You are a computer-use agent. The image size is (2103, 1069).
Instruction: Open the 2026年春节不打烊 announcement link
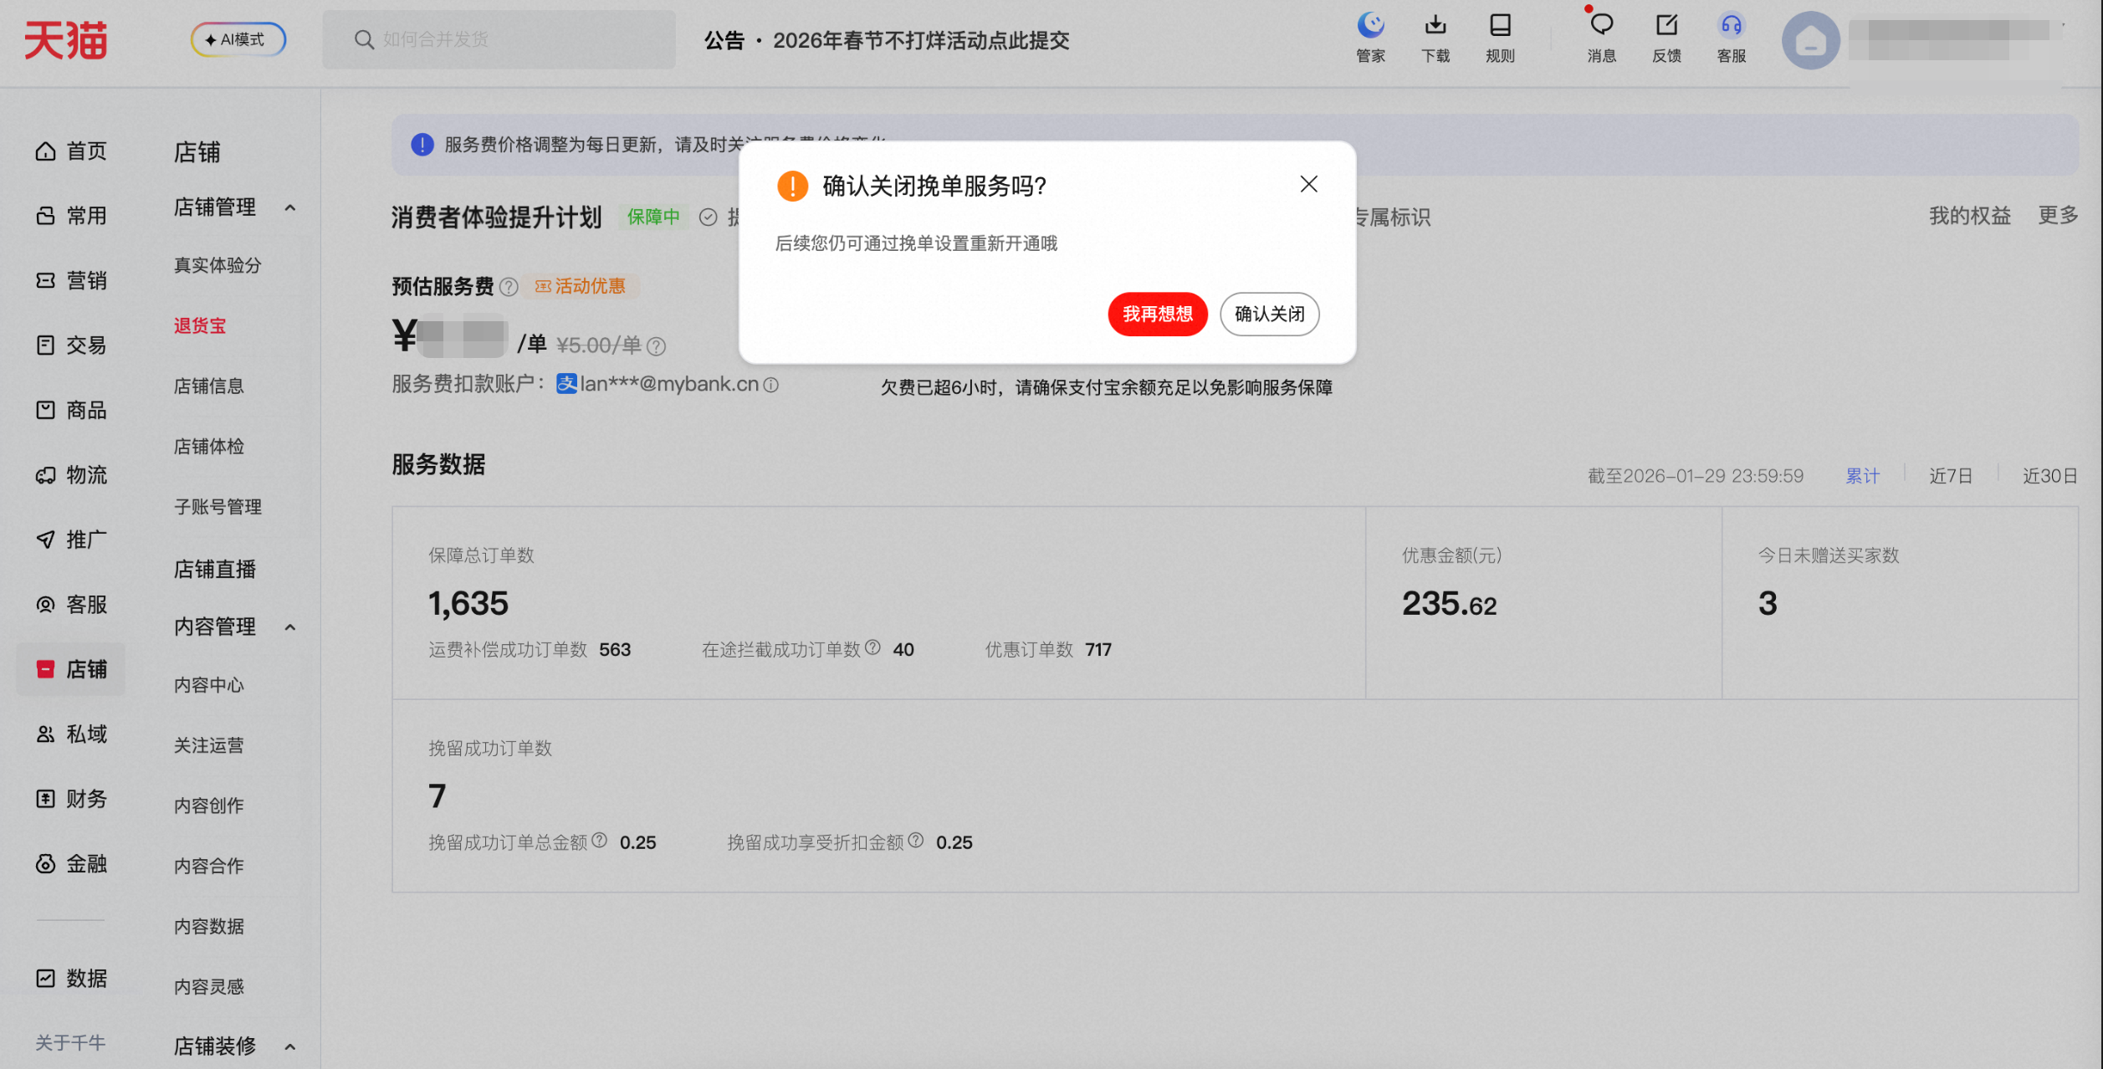(x=920, y=40)
